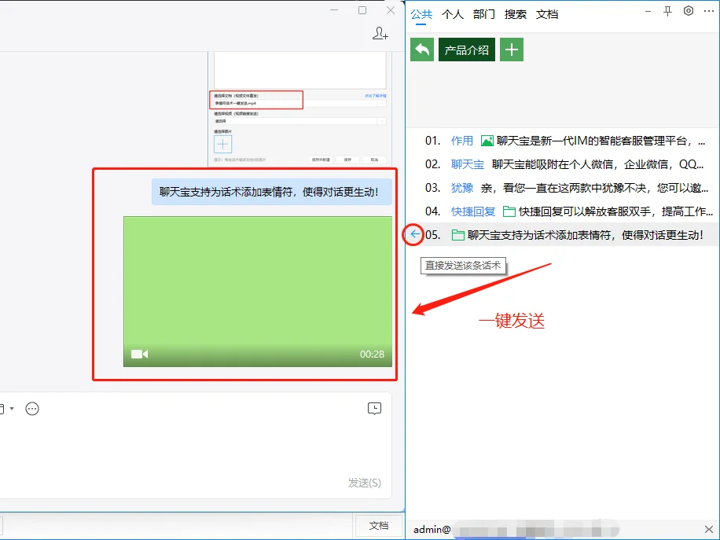Close the admin status bar
The image size is (720, 540).
708,529
